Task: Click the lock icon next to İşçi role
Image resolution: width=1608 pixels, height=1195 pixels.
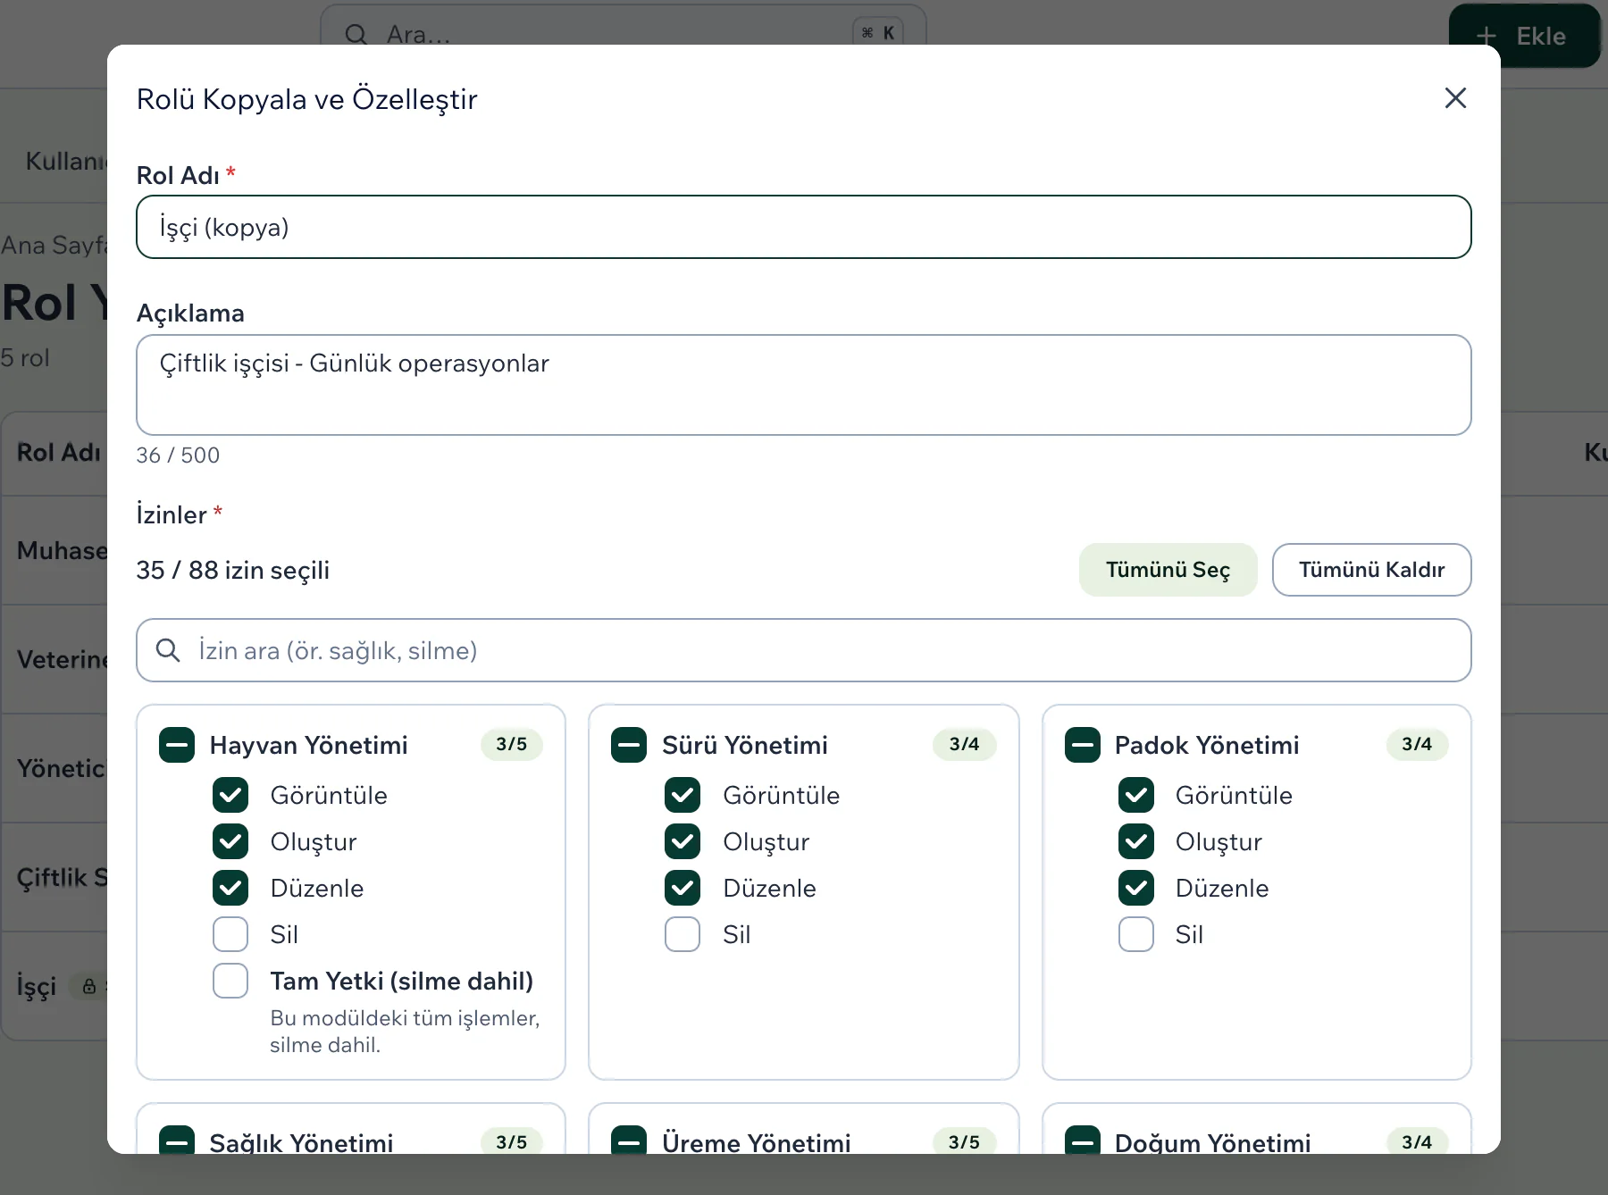Action: point(89,986)
